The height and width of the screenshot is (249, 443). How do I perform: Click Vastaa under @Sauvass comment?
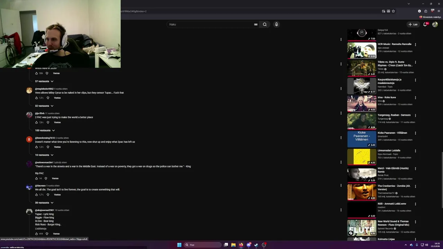coord(57,195)
